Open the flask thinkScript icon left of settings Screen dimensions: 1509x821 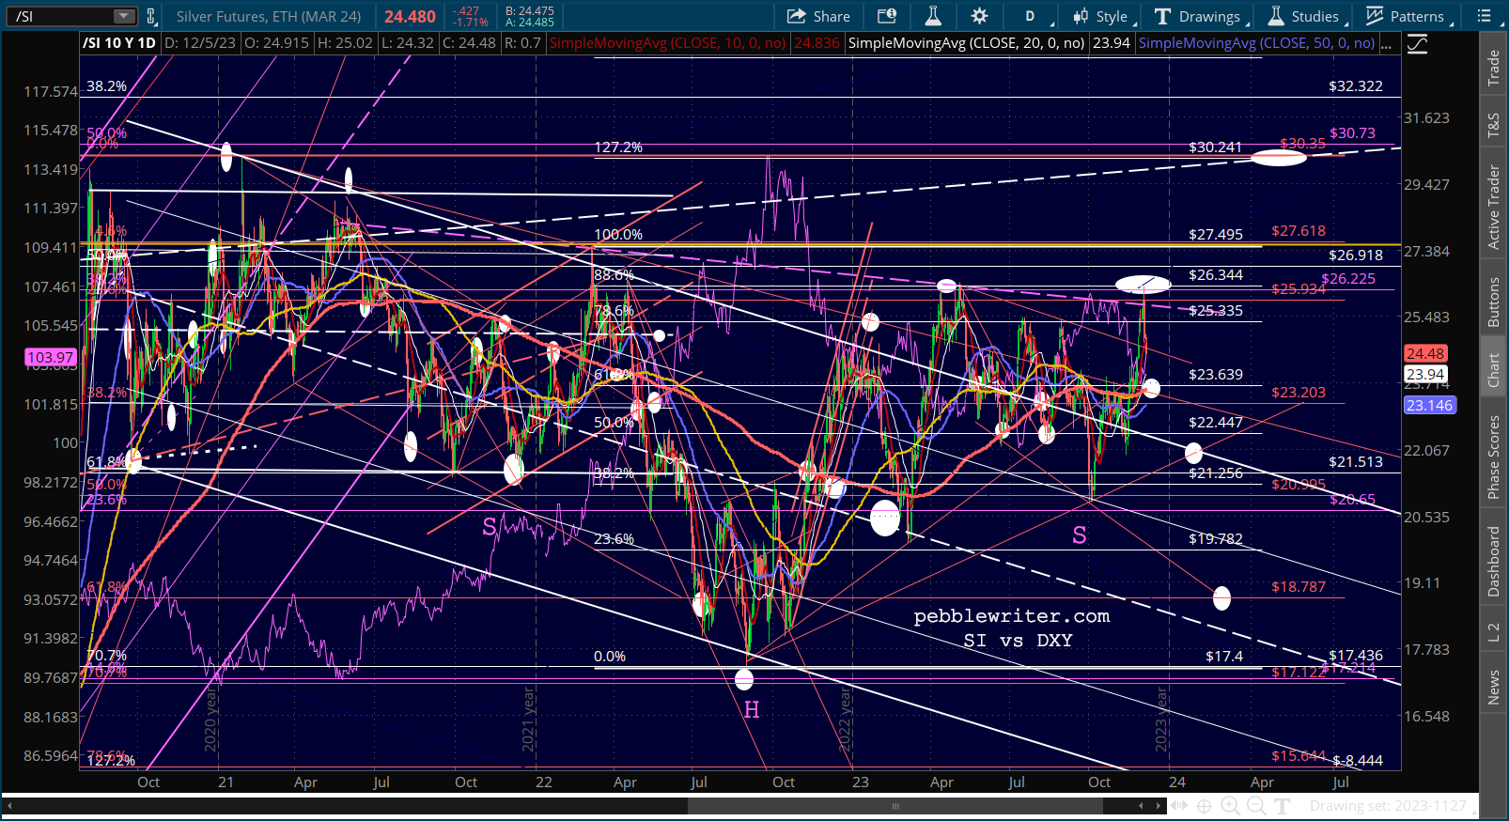(933, 16)
